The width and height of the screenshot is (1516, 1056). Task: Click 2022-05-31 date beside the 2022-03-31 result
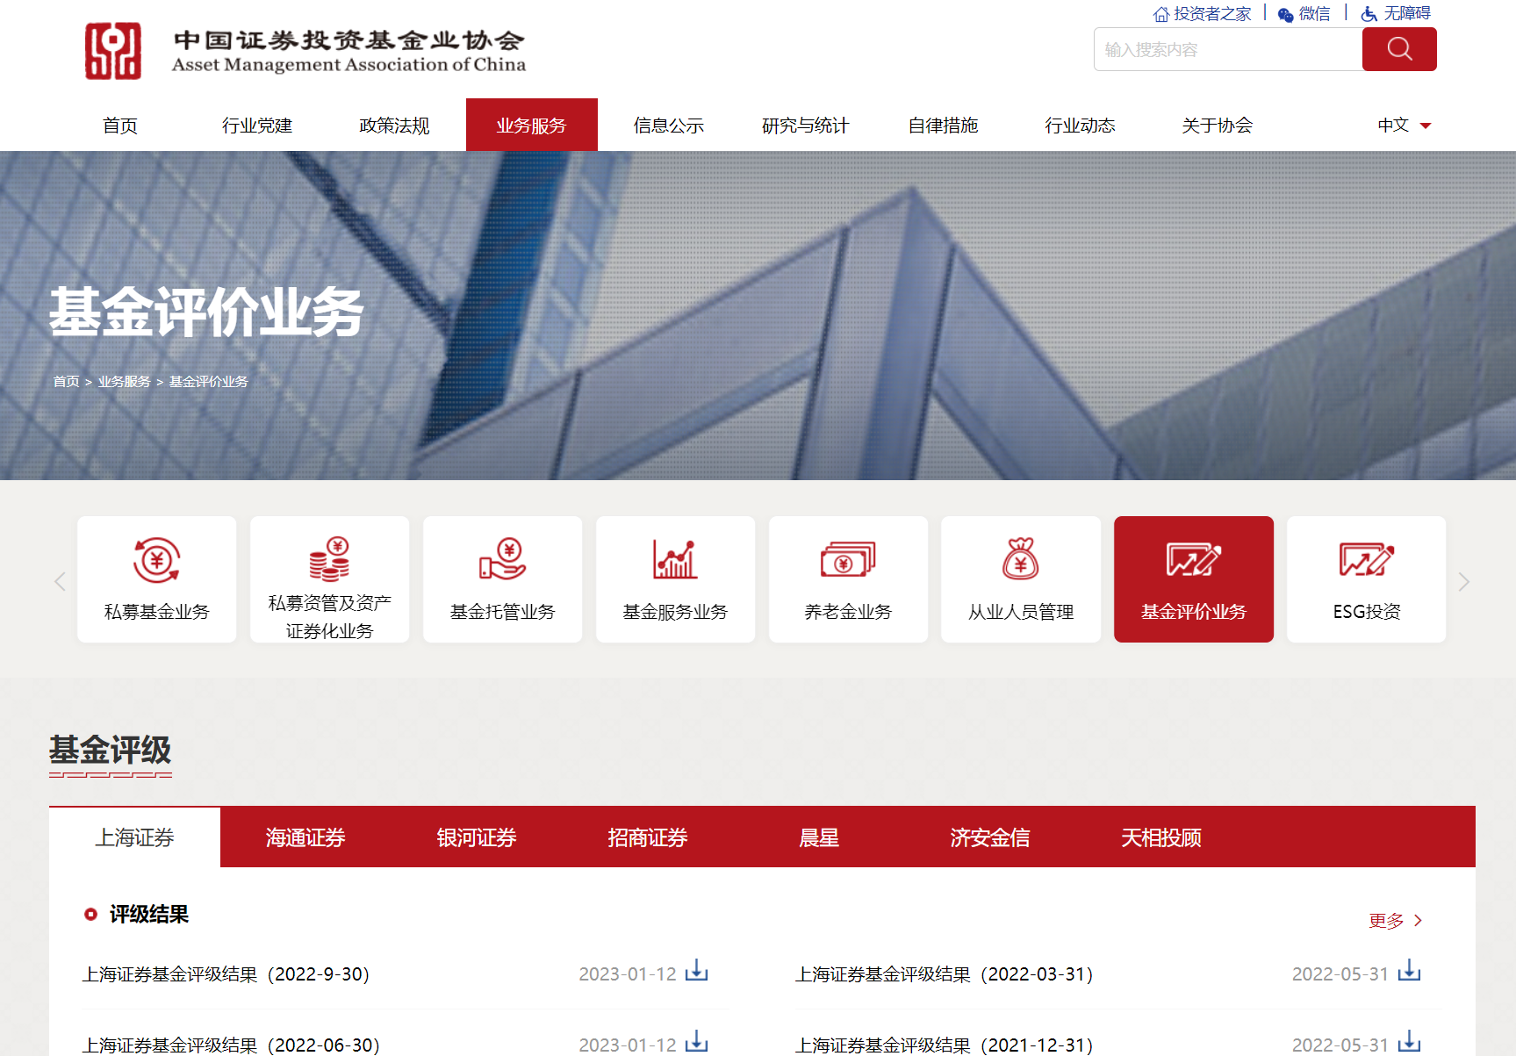coord(1340,974)
